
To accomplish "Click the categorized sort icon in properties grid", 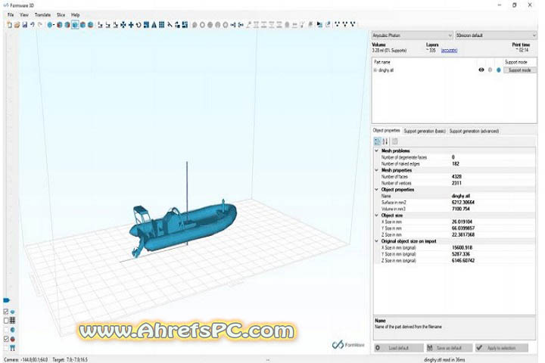I will click(x=378, y=141).
